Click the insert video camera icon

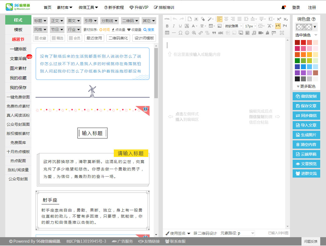pos(261,33)
